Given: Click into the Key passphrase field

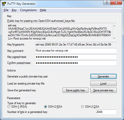Looking at the screenshot, I should (76, 57).
